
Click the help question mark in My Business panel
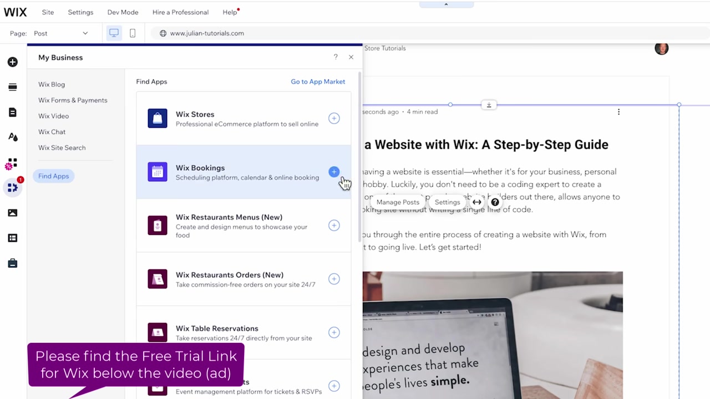(x=336, y=57)
